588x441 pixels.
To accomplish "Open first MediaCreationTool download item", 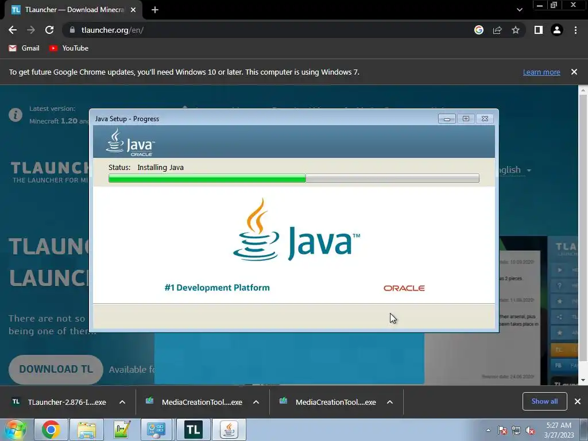I will pos(194,402).
